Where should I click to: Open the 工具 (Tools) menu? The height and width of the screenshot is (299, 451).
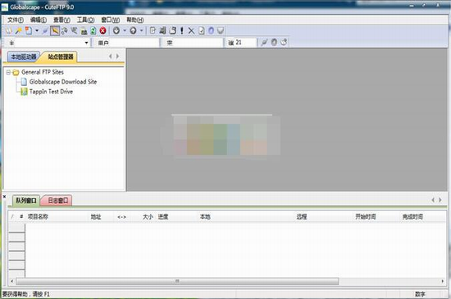(x=85, y=20)
